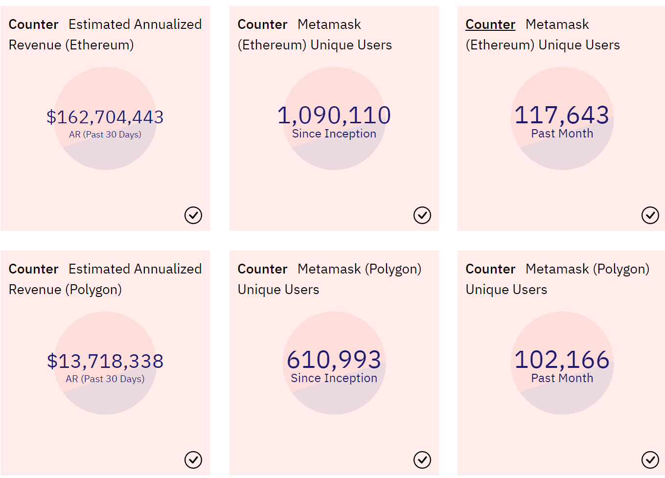
Task: Click Counter label on Ethereum Annualized Revenue card
Action: click(33, 24)
